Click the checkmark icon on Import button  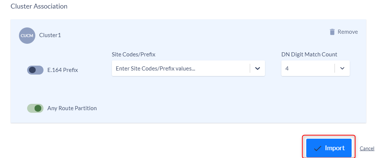click(317, 148)
